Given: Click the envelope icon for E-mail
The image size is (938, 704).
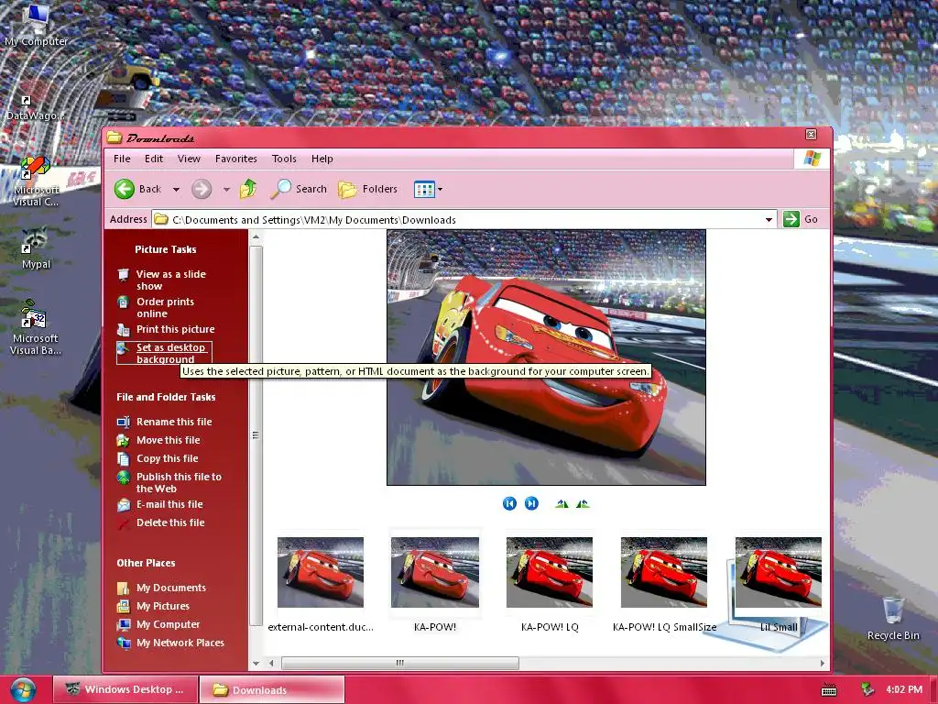Looking at the screenshot, I should (x=124, y=505).
